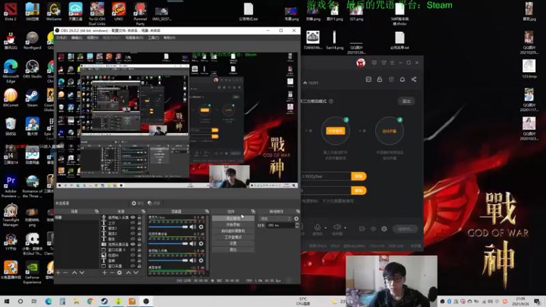Open 音频输入采集 mixer track gear

coord(201,261)
